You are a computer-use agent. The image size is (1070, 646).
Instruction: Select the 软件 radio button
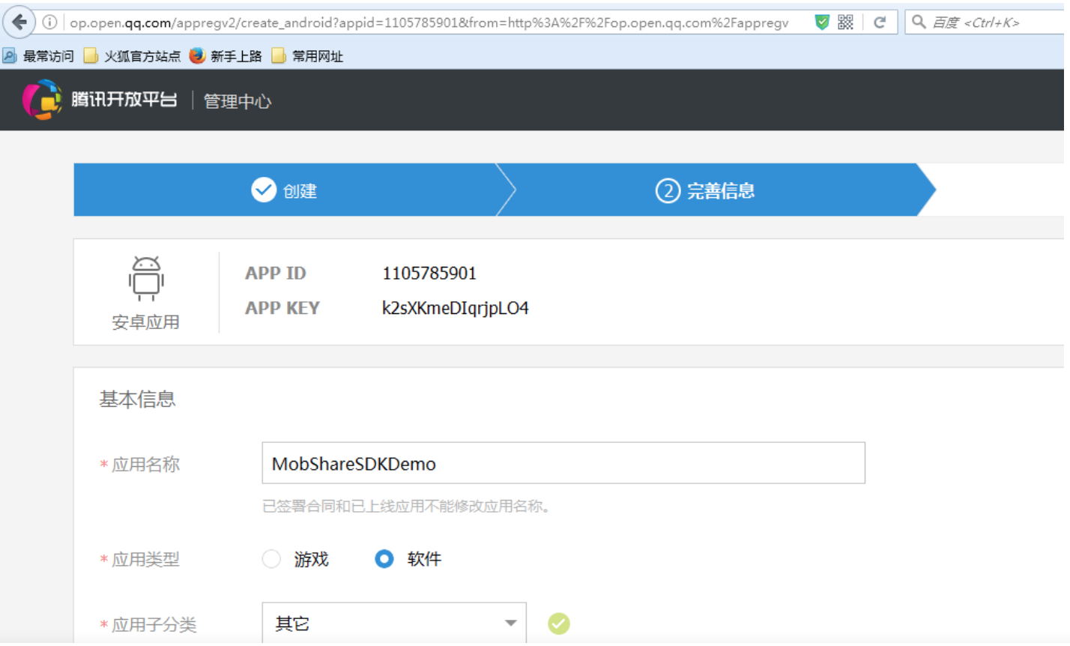click(384, 559)
